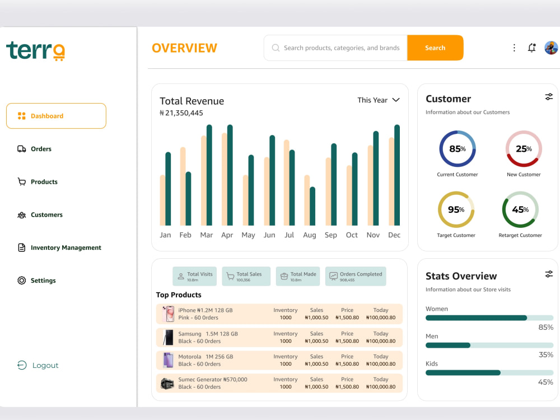Screen dimensions: 560x420
Task: Go to the Products menu item
Action: click(38, 181)
